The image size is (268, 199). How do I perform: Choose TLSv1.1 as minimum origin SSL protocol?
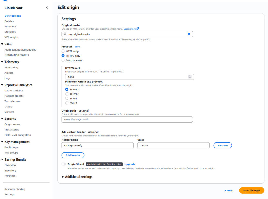pyautogui.click(x=67, y=93)
